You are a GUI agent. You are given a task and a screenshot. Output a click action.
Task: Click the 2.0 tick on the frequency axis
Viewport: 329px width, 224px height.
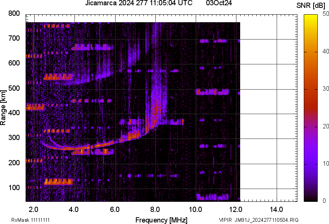click(34, 209)
